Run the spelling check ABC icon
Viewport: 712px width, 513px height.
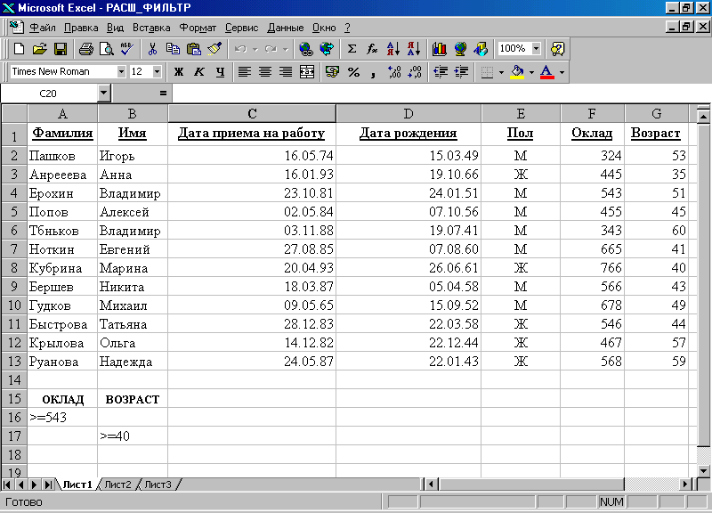pyautogui.click(x=127, y=49)
